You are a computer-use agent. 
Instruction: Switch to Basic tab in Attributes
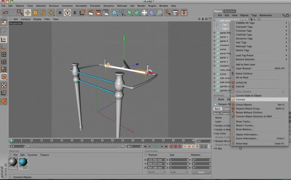218,109
